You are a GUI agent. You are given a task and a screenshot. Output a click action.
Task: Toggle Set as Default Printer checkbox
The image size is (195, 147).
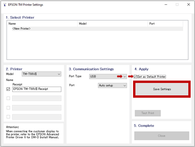click(135, 77)
